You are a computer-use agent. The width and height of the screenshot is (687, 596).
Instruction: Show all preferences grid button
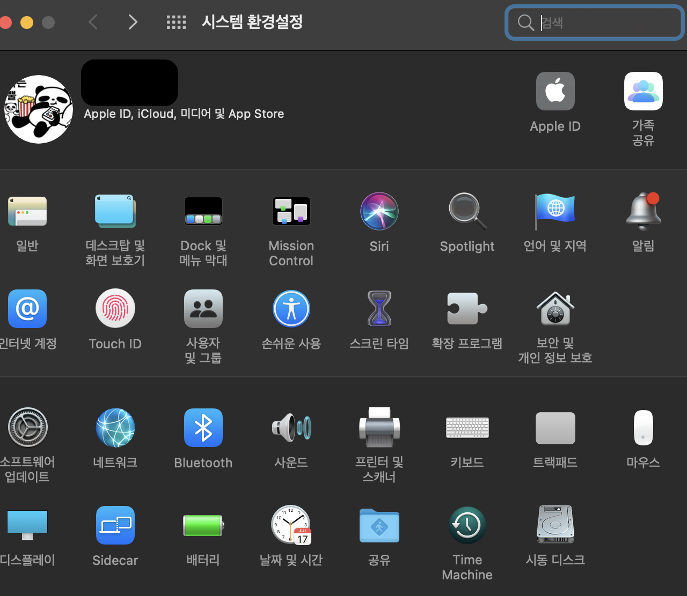pos(176,22)
